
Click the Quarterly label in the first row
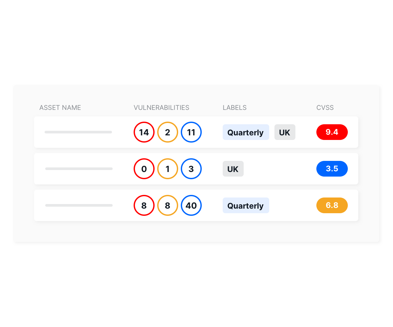246,132
